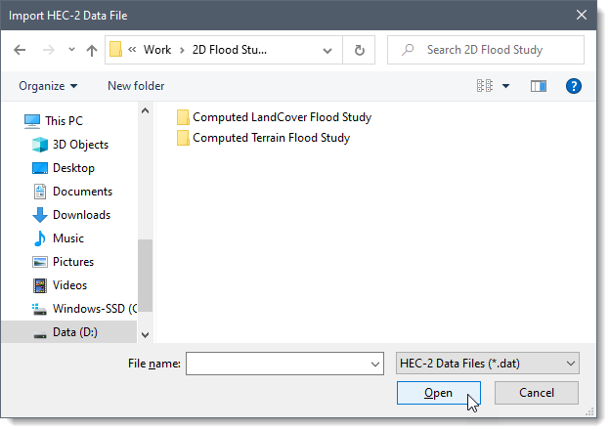The height and width of the screenshot is (430, 610).
Task: Open the recent locations dropdown chevron
Action: 71,50
